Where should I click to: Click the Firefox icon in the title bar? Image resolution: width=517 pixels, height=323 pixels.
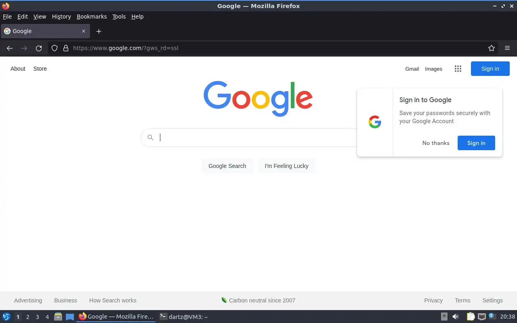click(x=6, y=6)
